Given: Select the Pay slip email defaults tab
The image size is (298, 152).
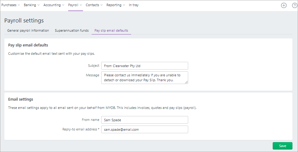Looking at the screenshot, I should tap(111, 30).
